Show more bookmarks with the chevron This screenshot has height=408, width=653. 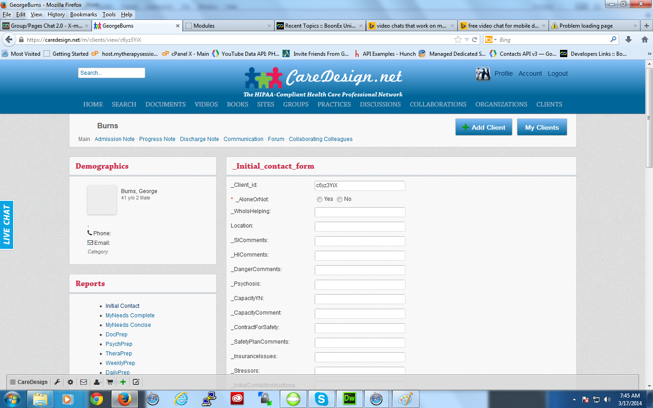coord(649,53)
